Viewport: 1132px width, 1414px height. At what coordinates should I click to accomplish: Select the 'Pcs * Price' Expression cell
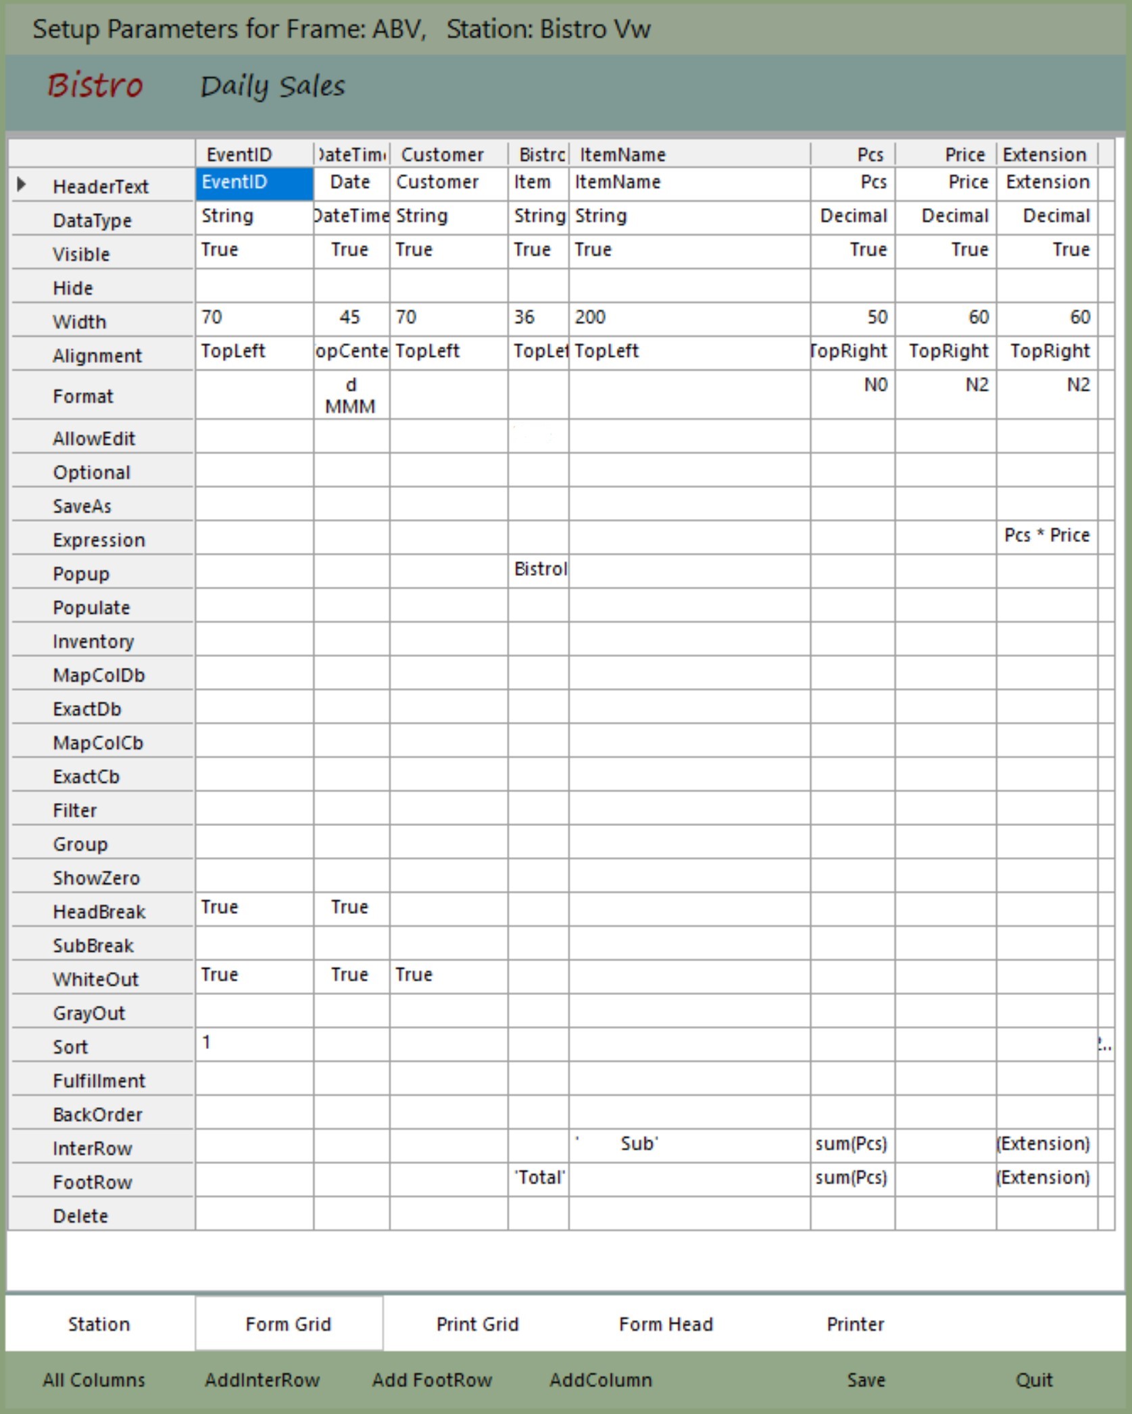pyautogui.click(x=1046, y=536)
